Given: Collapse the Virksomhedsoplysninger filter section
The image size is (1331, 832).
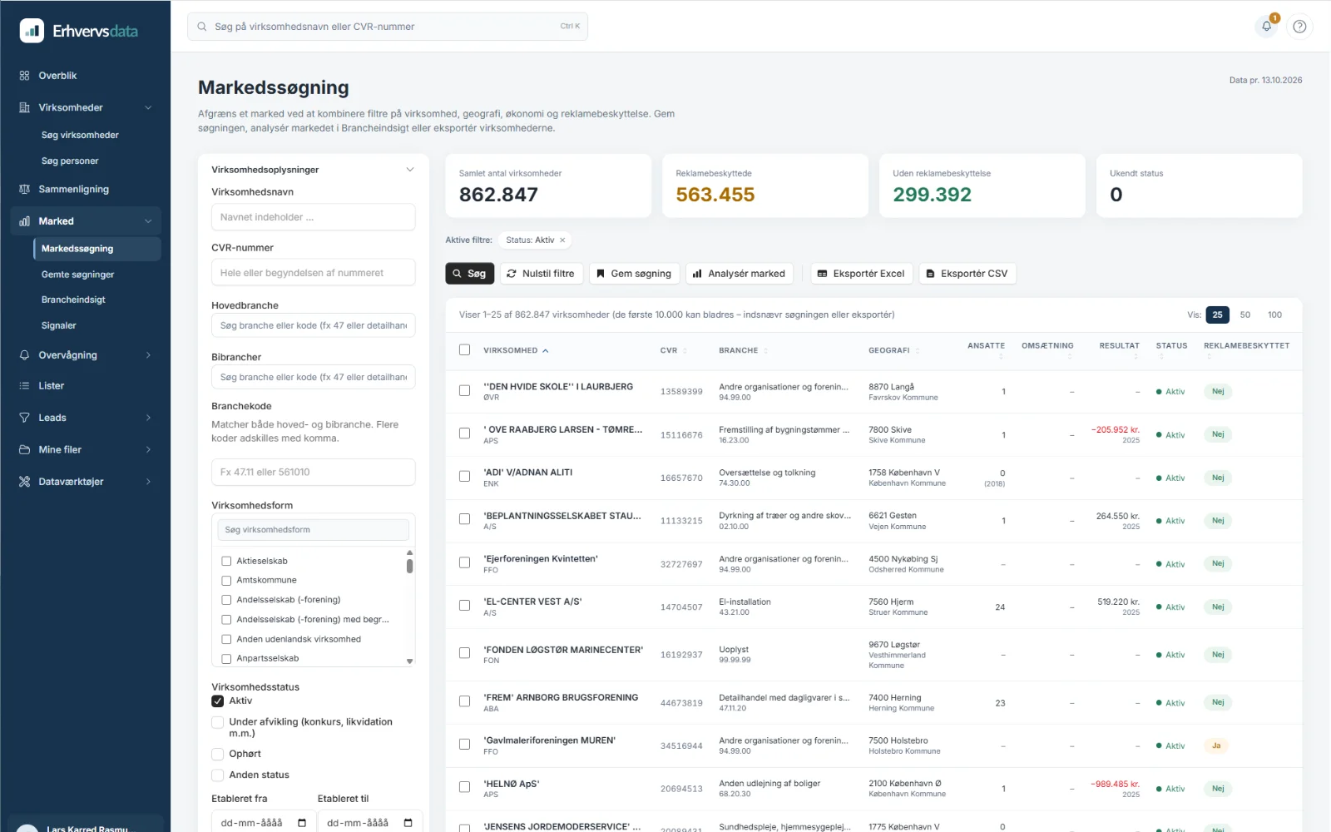Looking at the screenshot, I should point(410,170).
